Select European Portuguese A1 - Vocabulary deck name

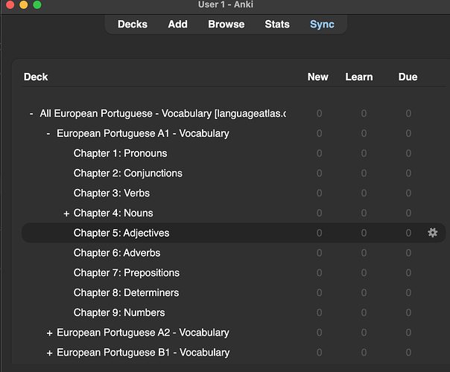143,134
